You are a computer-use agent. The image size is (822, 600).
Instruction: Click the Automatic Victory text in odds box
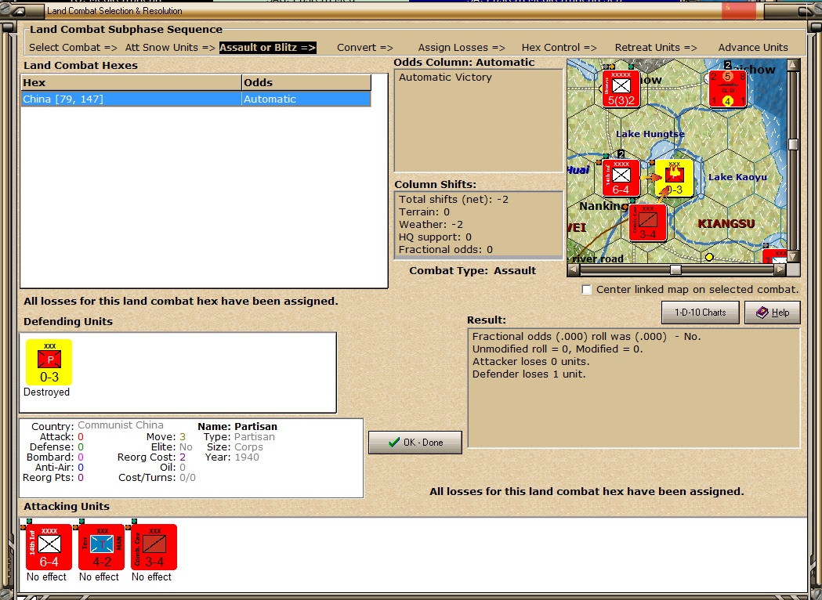pyautogui.click(x=445, y=78)
